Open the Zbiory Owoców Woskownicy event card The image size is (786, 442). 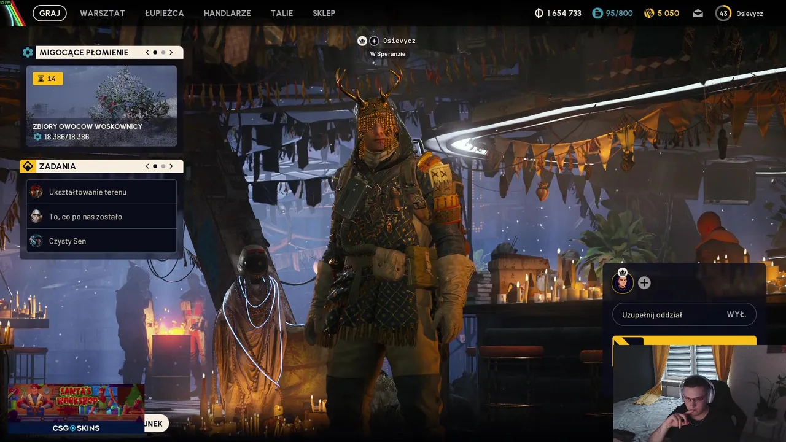[101, 106]
